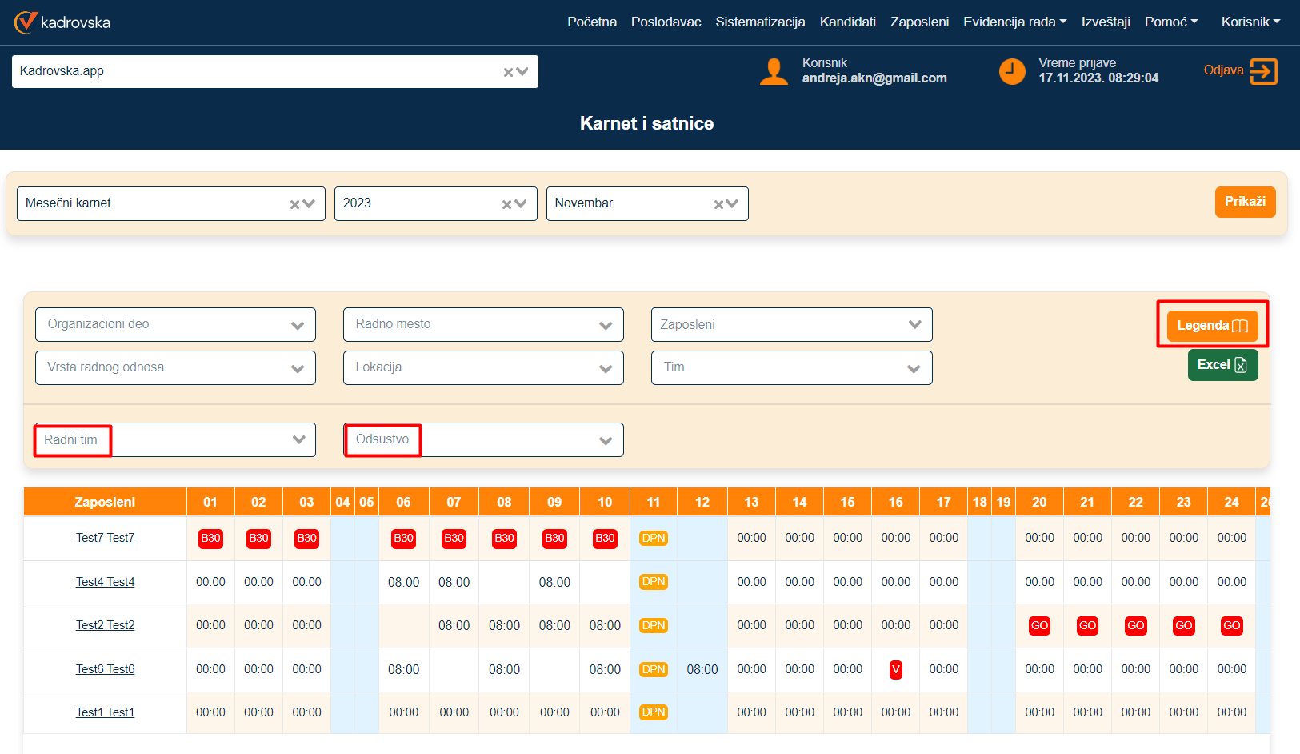Click the red V badge for Test6
1300x754 pixels.
(x=895, y=669)
